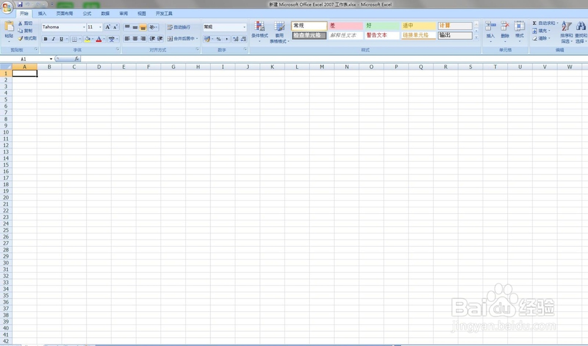This screenshot has height=346, width=588.
Task: Open Format as Table (套用表格格式)
Action: [x=279, y=32]
